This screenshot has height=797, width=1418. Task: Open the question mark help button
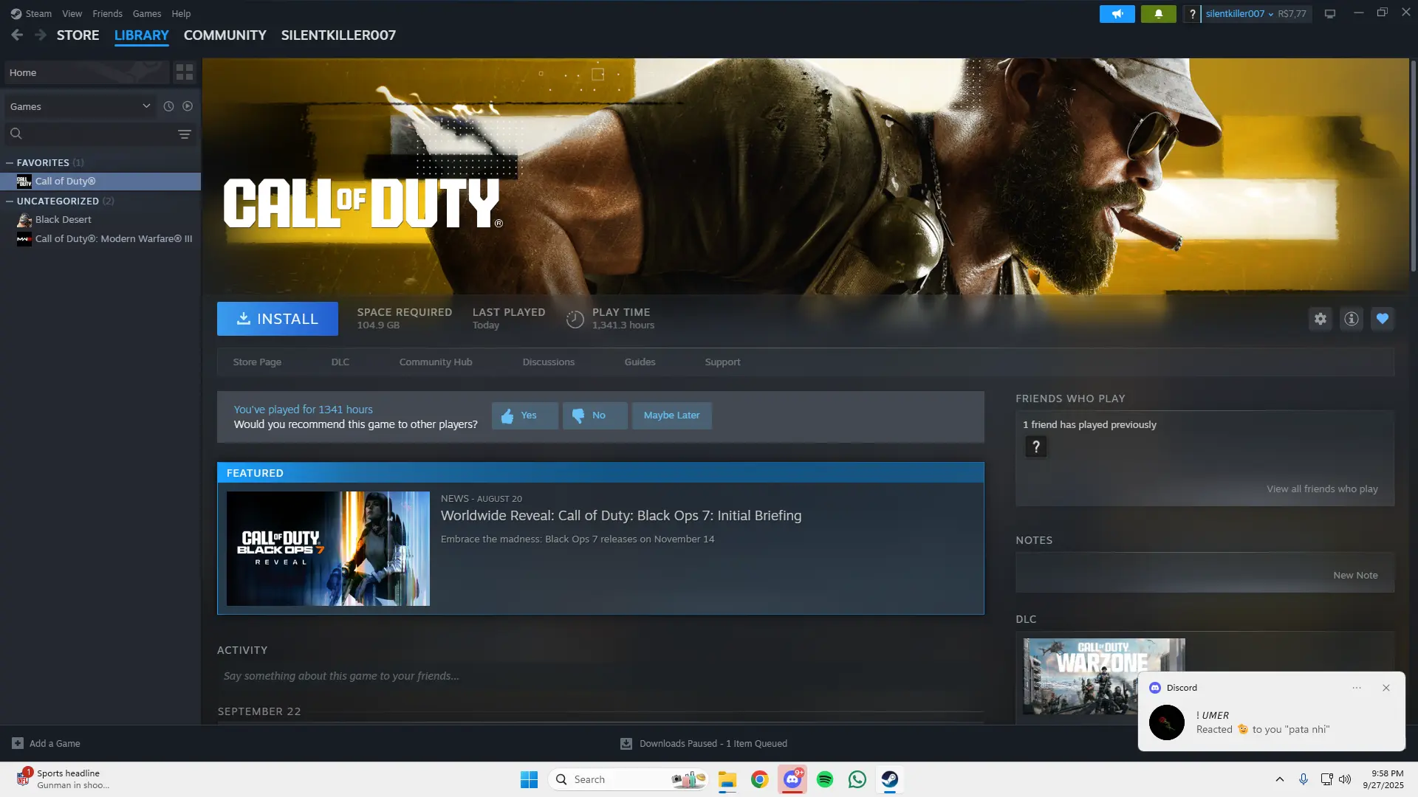pyautogui.click(x=1192, y=14)
